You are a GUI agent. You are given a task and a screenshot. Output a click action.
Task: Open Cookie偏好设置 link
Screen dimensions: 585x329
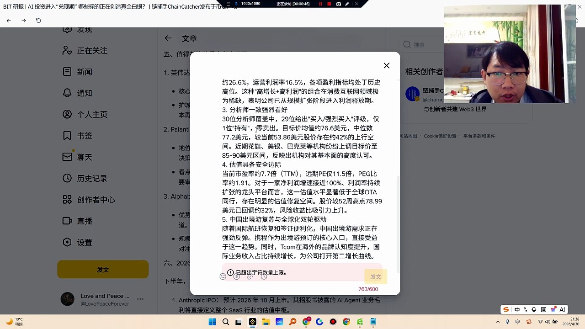click(x=440, y=136)
